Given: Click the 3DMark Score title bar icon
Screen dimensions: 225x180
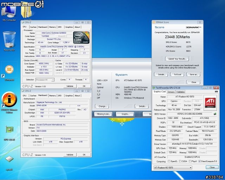Looking at the screenshot, I should click(x=154, y=22).
